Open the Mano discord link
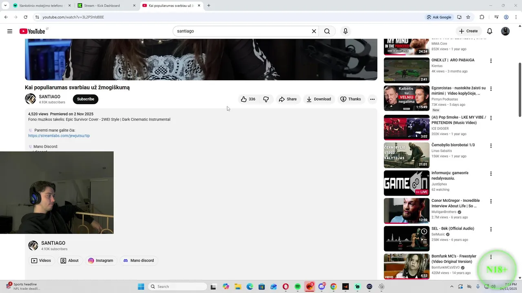522x293 pixels. click(139, 261)
